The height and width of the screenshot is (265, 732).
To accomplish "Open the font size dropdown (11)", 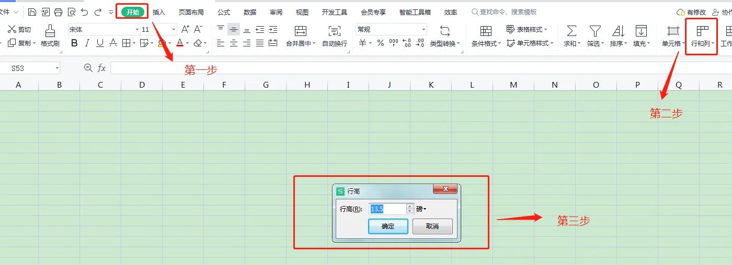I will click(x=174, y=30).
